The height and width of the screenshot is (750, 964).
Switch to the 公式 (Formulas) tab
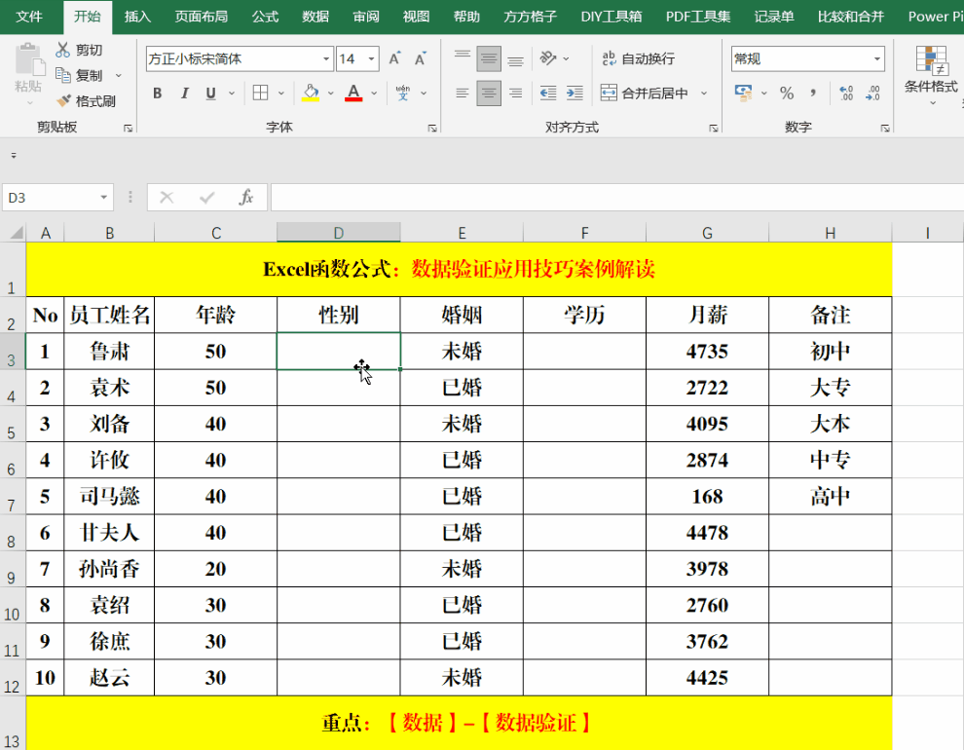(265, 17)
